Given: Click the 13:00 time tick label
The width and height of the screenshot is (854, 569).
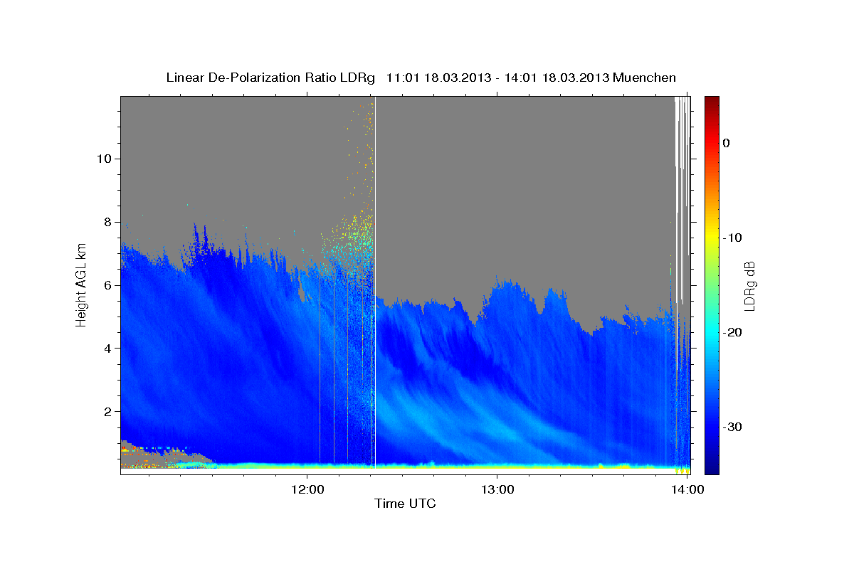Looking at the screenshot, I should (x=497, y=489).
